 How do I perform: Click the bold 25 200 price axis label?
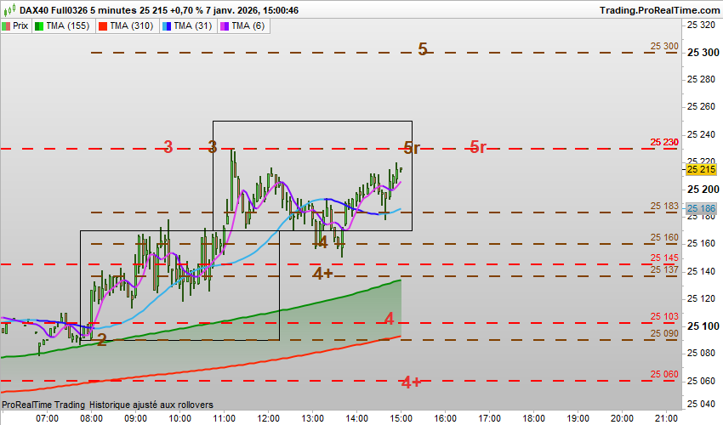(x=703, y=190)
